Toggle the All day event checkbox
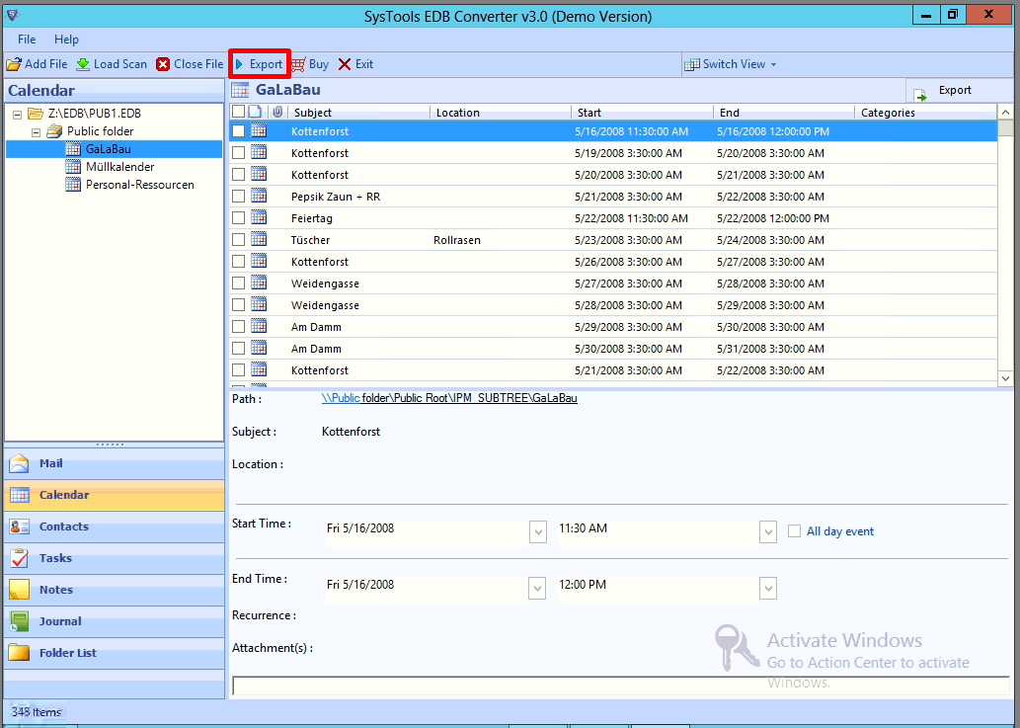1020x728 pixels. (x=794, y=531)
